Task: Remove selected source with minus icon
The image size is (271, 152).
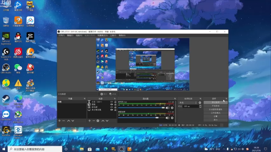Action: pos(94,121)
